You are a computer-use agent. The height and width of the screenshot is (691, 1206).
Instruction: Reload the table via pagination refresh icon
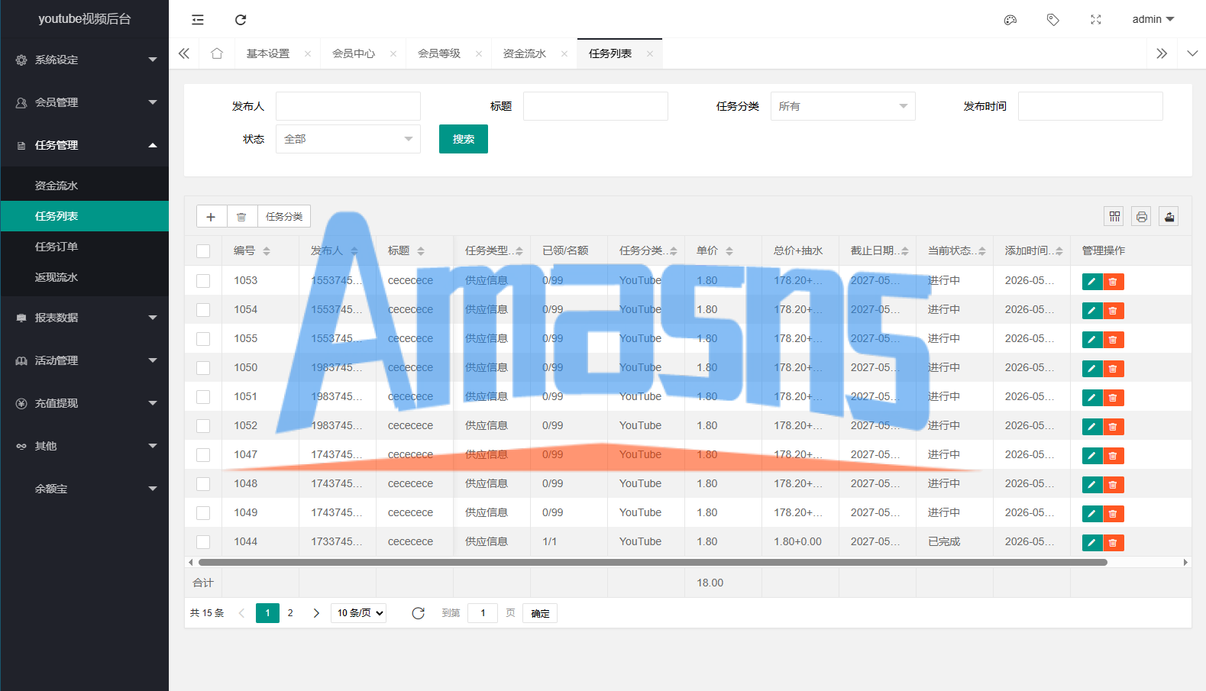pyautogui.click(x=418, y=613)
